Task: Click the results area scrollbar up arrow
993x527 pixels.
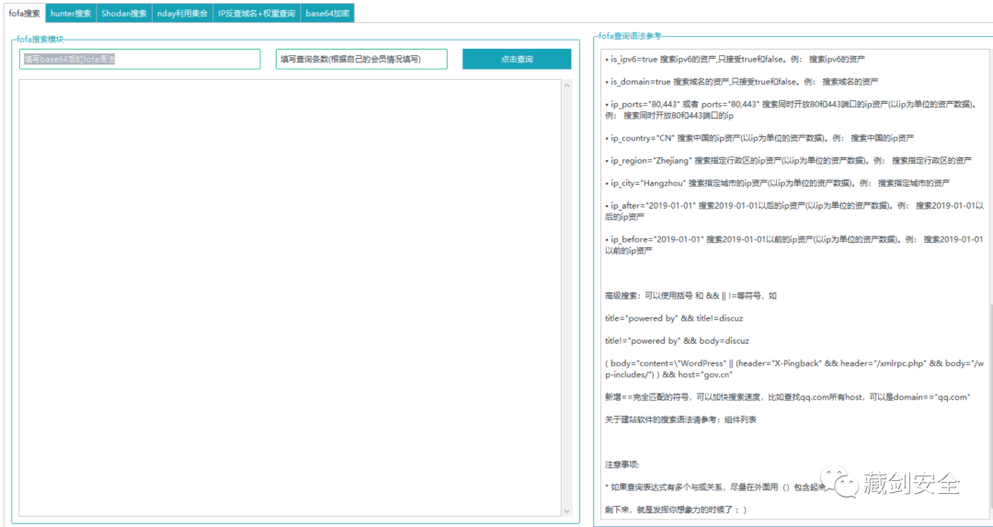Action: pyautogui.click(x=566, y=85)
